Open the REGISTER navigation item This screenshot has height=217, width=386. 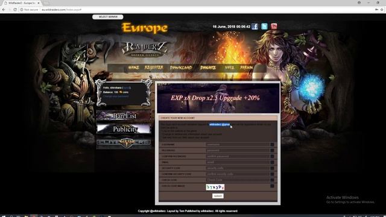[x=154, y=68]
